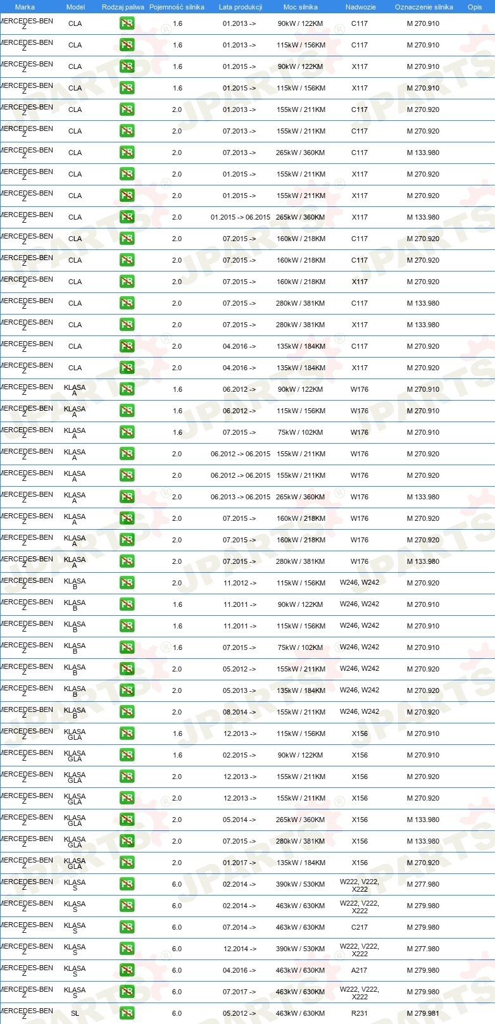The height and width of the screenshot is (1024, 495).
Task: Click the fuel icon for Klasa A 280kW row
Action: (127, 561)
